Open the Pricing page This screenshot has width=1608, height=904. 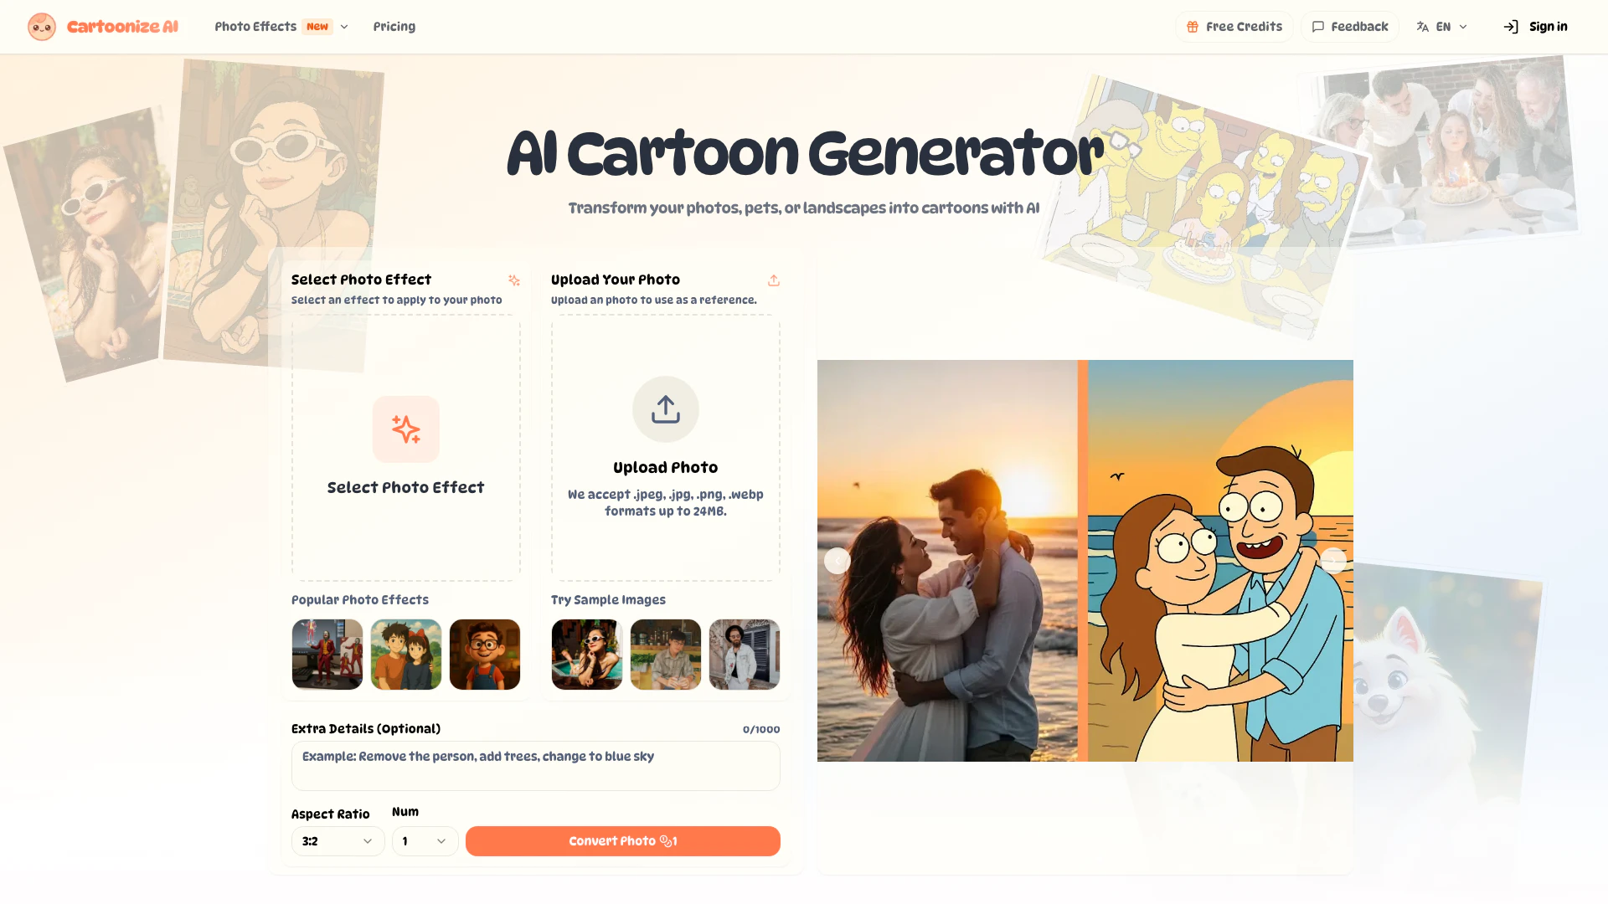pyautogui.click(x=394, y=27)
